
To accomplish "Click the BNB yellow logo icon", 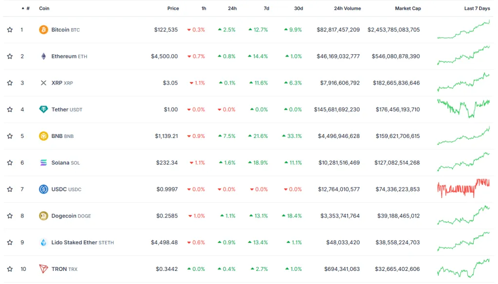I will 44,136.
